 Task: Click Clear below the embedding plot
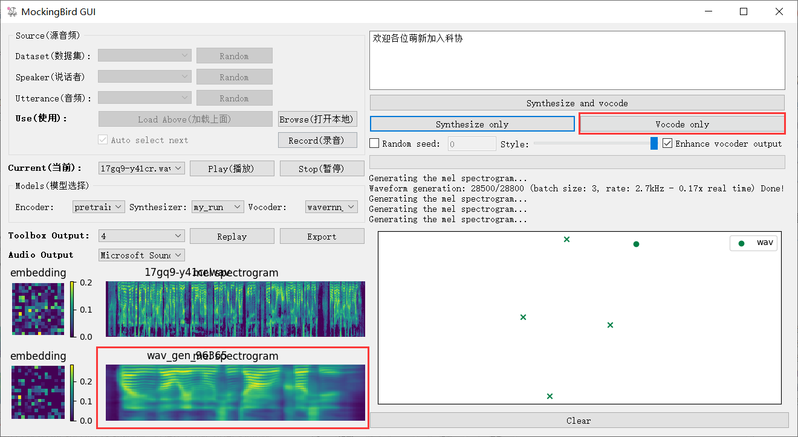point(578,420)
